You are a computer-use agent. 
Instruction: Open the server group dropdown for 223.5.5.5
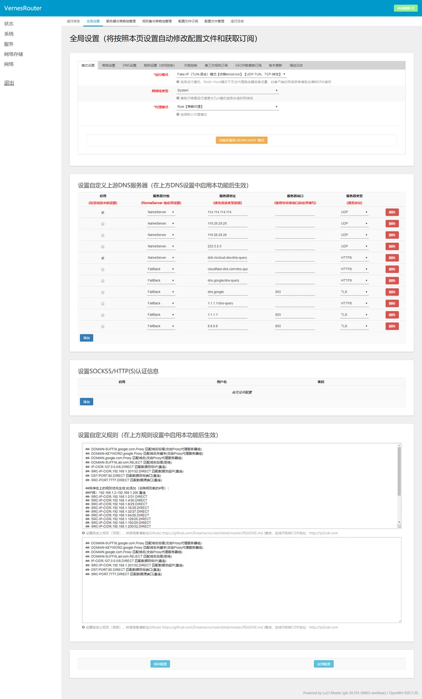point(161,246)
